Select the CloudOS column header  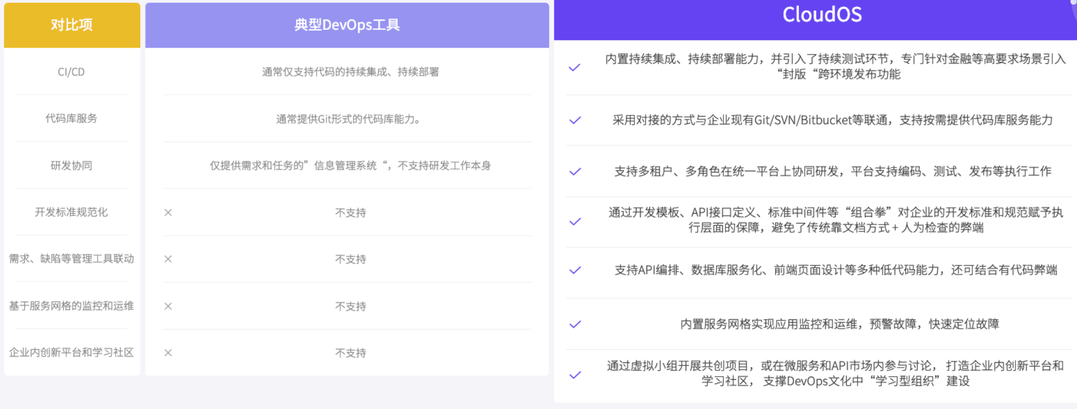(x=822, y=15)
